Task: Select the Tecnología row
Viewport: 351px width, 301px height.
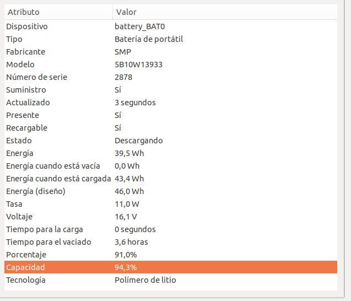Action: tap(171, 280)
